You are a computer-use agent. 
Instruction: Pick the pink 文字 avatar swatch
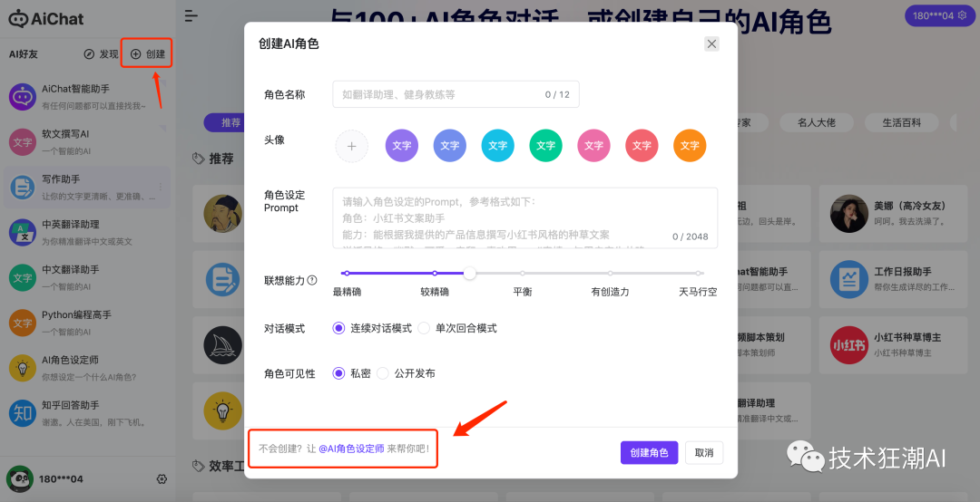click(x=593, y=146)
